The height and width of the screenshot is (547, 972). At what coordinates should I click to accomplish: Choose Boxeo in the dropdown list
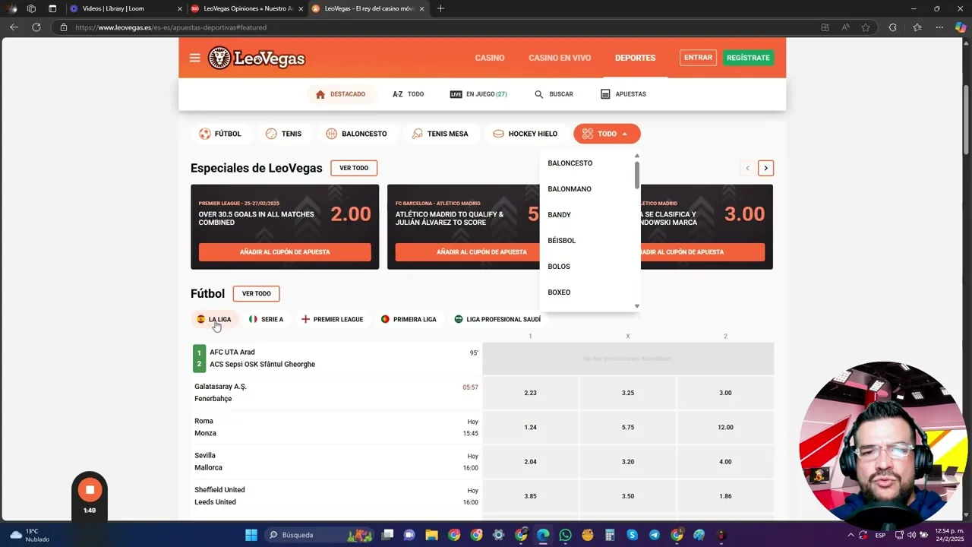point(586,292)
